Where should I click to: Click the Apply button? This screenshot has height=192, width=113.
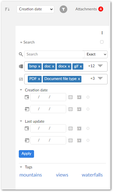coord(26,154)
